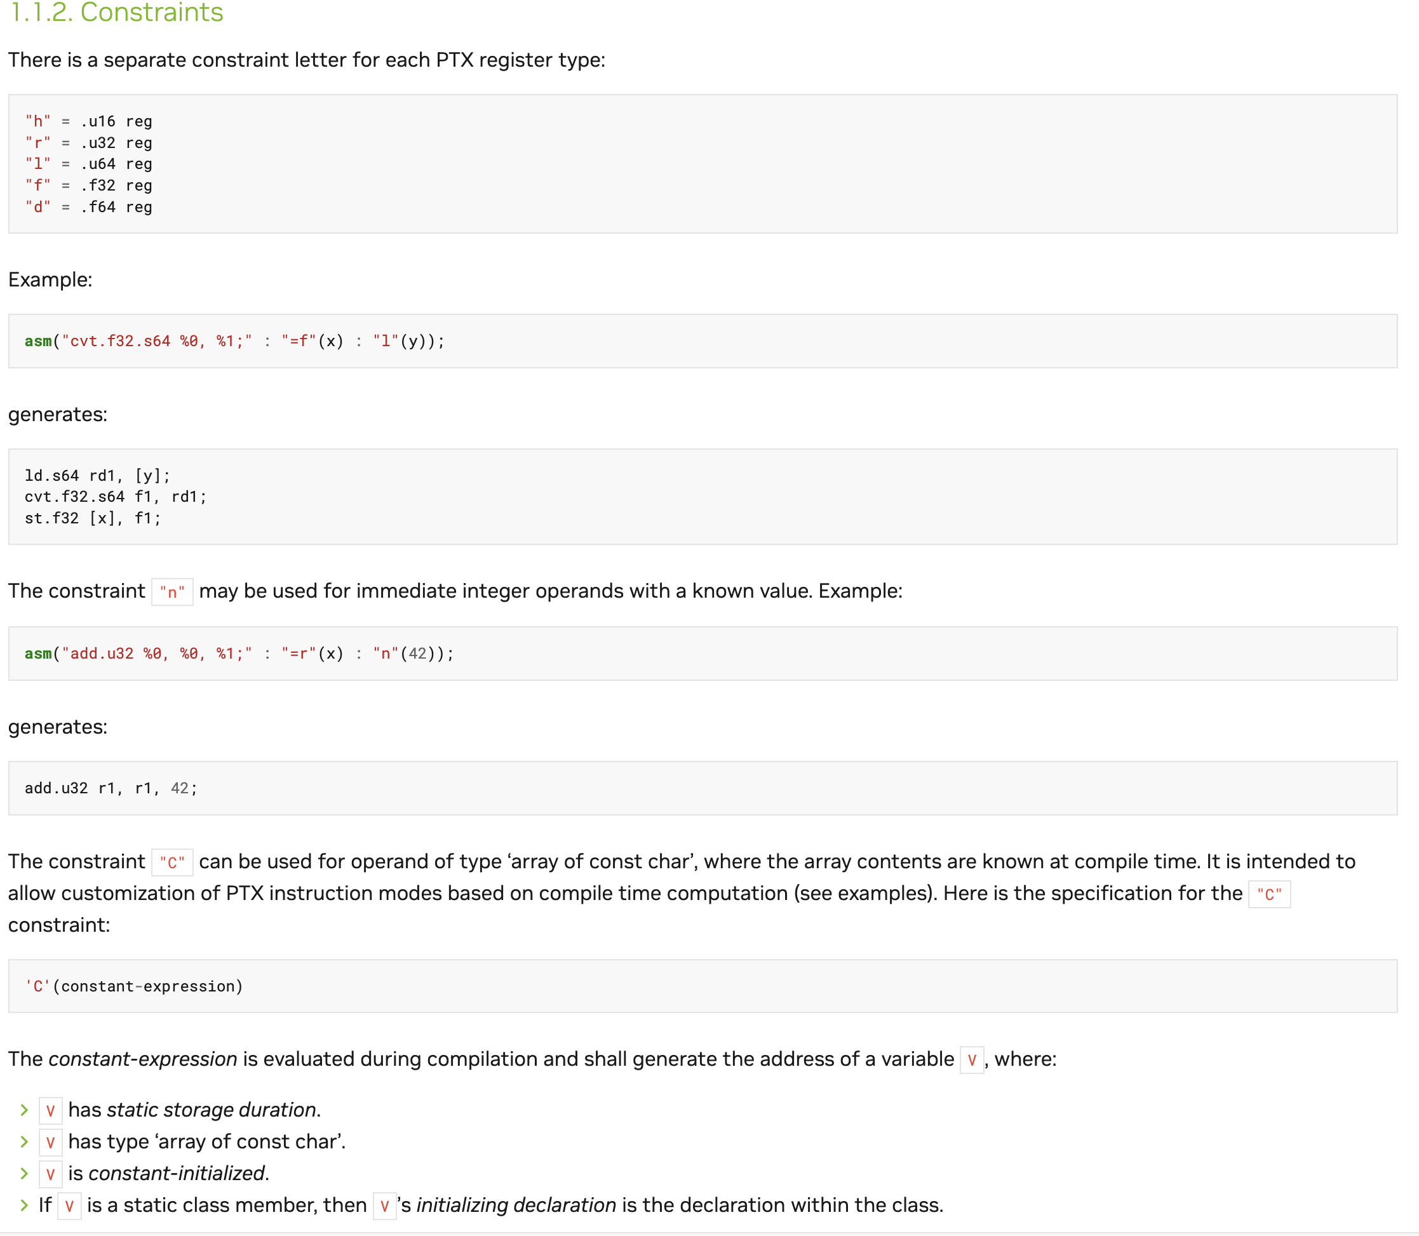Click the chevron bullet before "array of const char" item
The width and height of the screenshot is (1419, 1236).
(x=24, y=1141)
